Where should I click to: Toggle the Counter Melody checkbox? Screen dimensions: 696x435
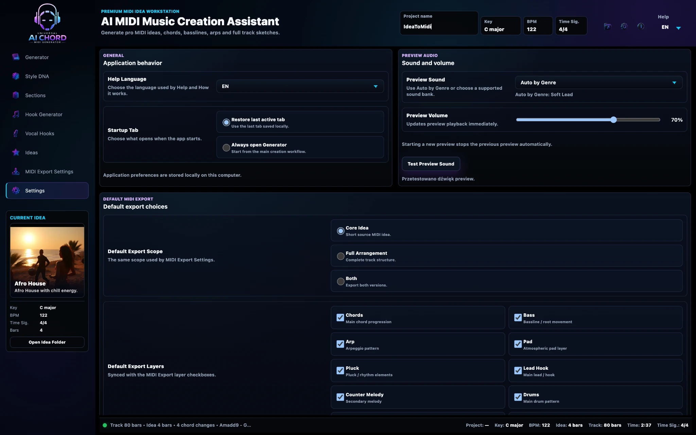tap(340, 397)
